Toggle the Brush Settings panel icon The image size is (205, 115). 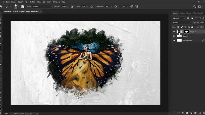23,6
